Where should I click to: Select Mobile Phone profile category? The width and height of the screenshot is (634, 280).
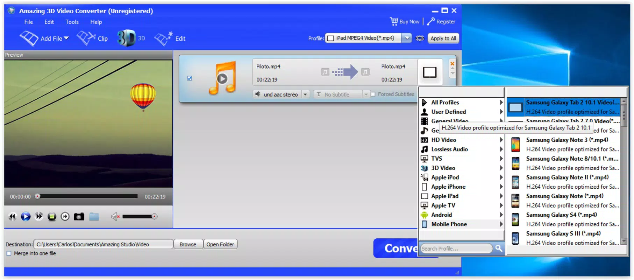(x=462, y=224)
